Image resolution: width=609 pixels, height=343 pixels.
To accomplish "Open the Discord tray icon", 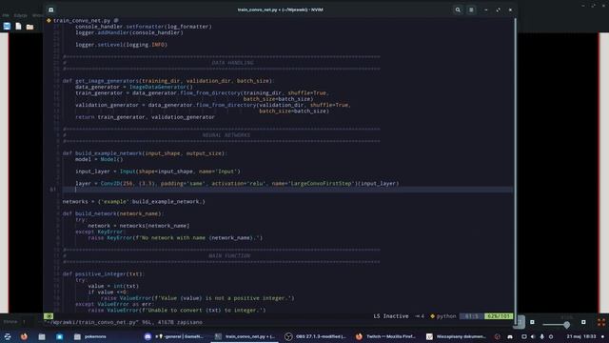I will coord(510,336).
